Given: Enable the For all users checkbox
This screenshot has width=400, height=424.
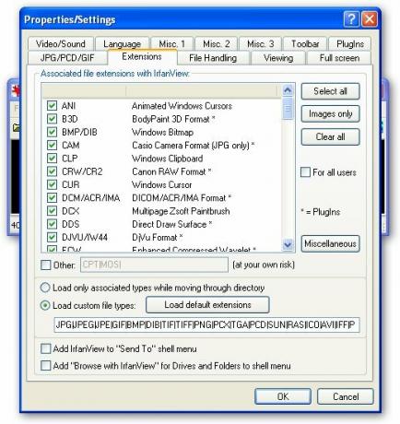Looking at the screenshot, I should coord(305,172).
